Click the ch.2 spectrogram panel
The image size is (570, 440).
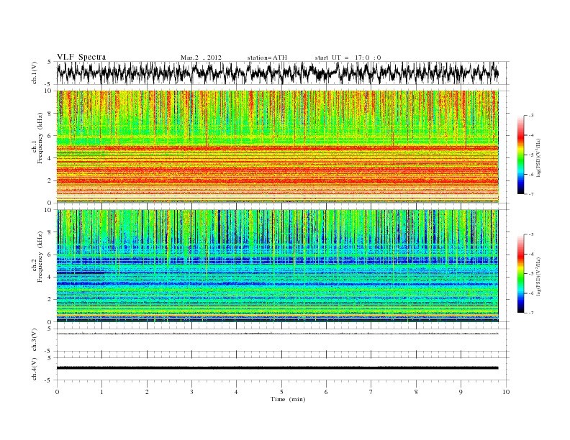coord(278,265)
